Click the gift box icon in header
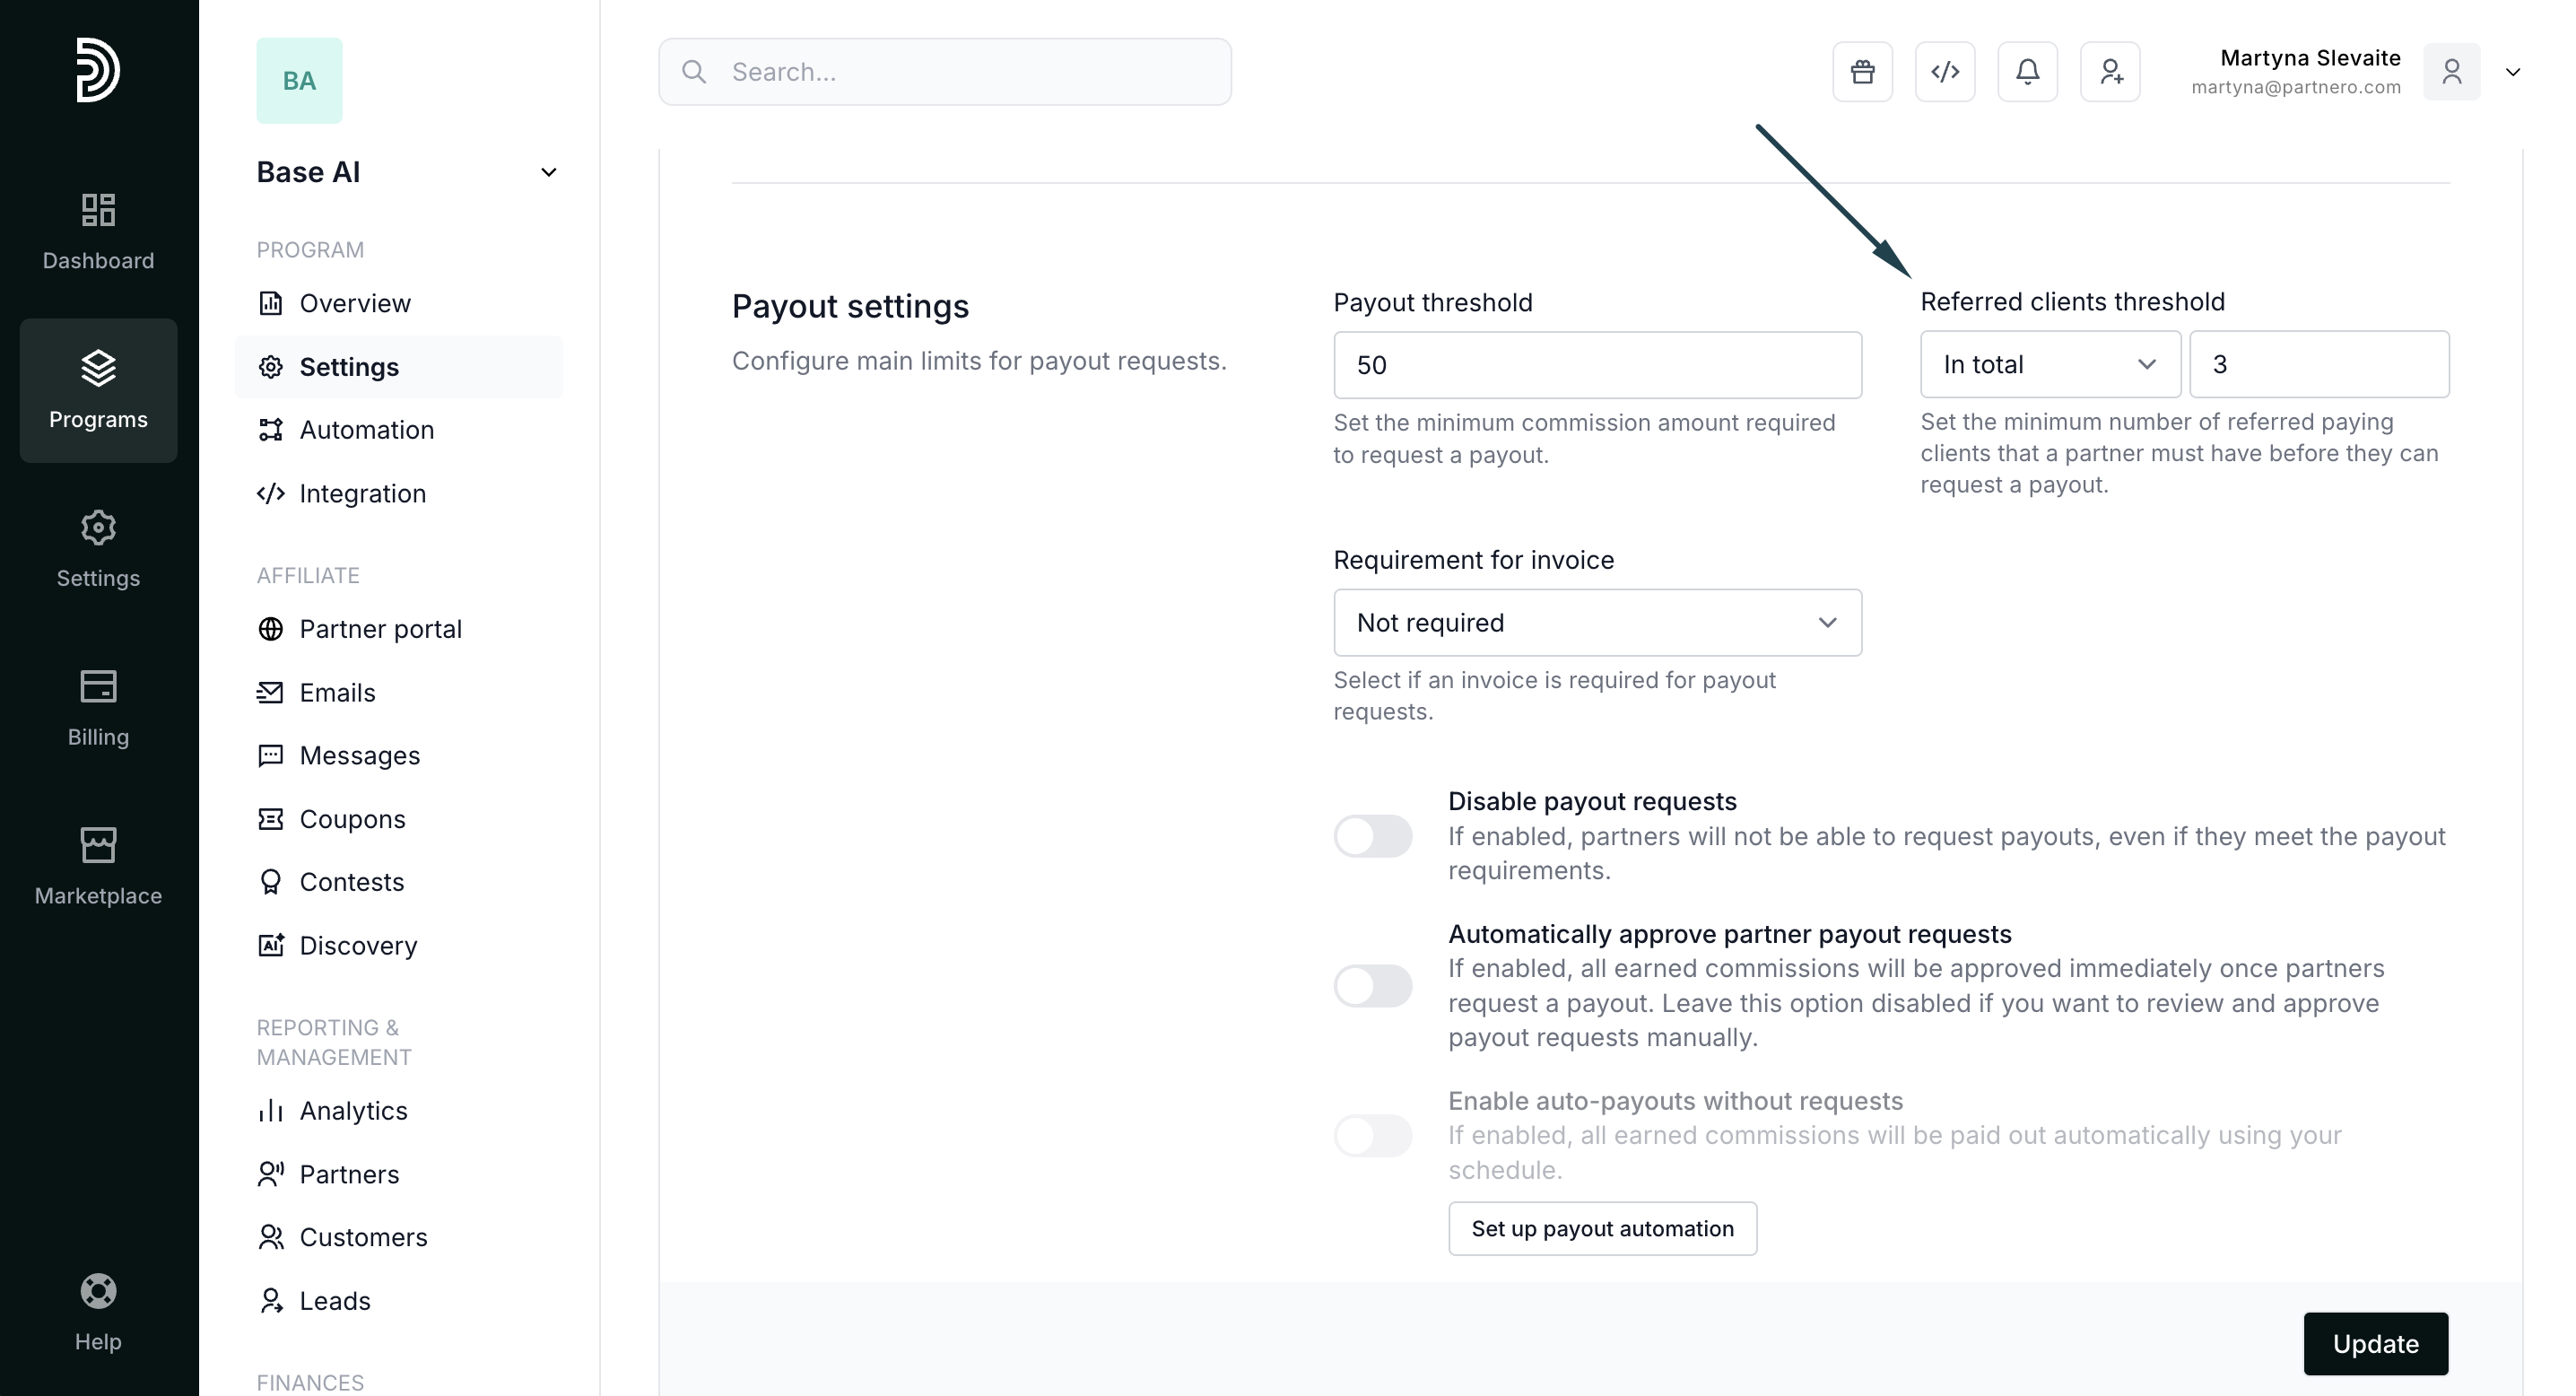 [x=1862, y=72]
